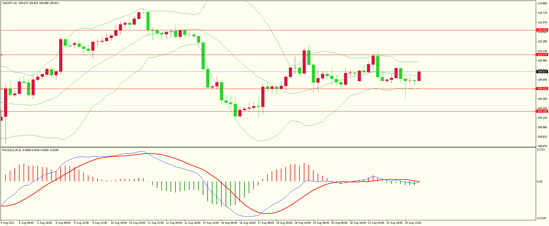Image resolution: width=549 pixels, height=226 pixels.
Task: Click price scale value 110.865
Action: 542,3
